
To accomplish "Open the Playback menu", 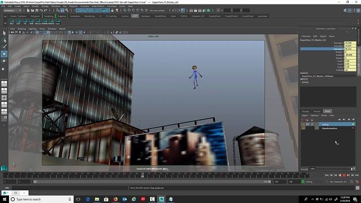I will coord(73,6).
